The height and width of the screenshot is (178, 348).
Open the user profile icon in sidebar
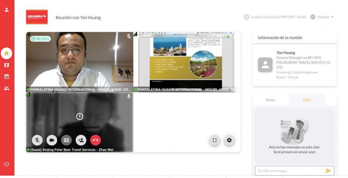coord(7,10)
